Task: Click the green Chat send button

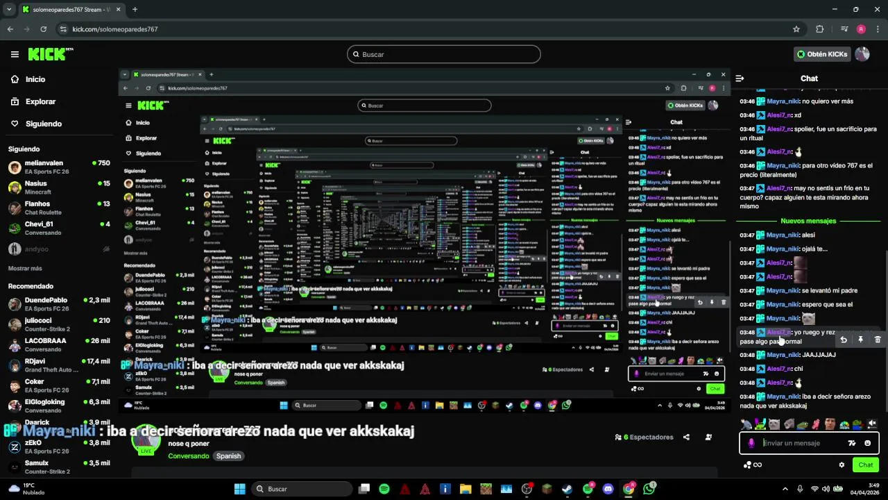Action: pyautogui.click(x=866, y=465)
